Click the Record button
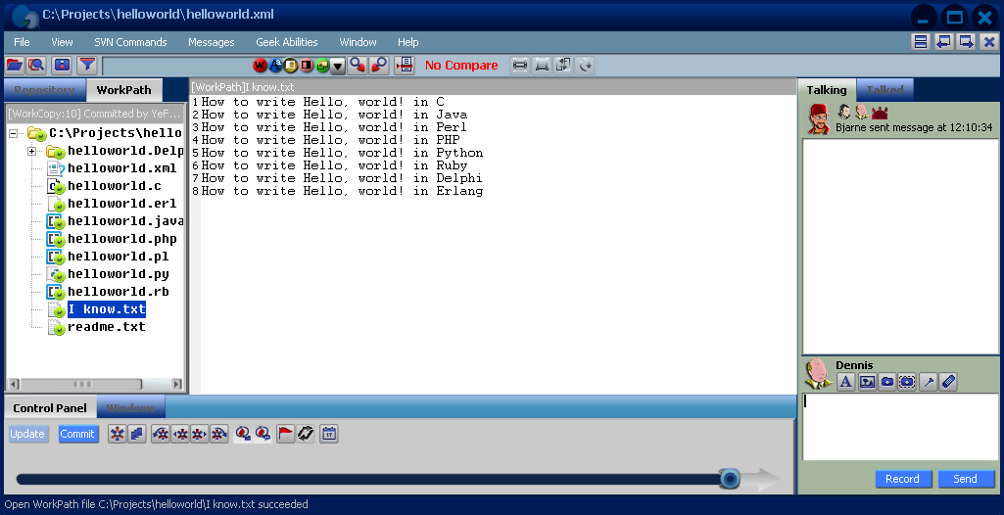 coord(902,479)
